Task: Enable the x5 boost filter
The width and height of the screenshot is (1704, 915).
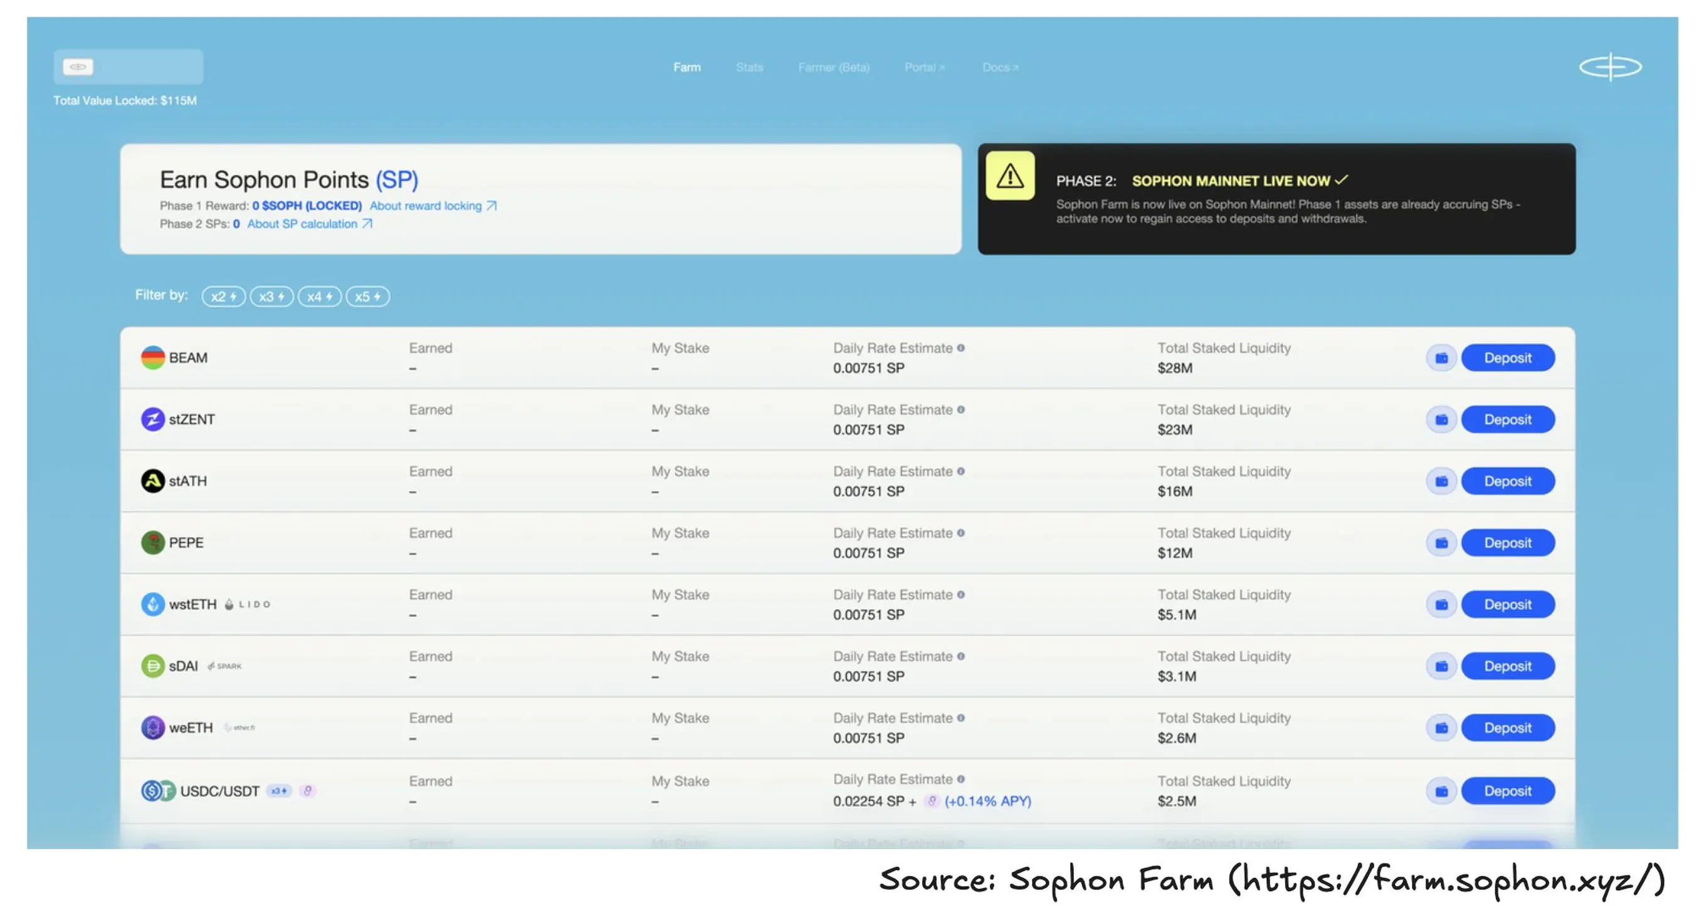Action: coord(368,297)
